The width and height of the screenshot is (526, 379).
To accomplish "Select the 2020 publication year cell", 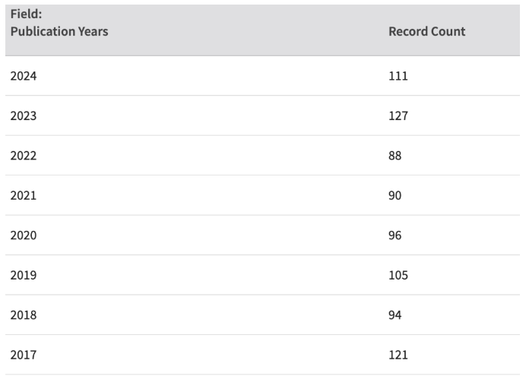I will point(23,235).
